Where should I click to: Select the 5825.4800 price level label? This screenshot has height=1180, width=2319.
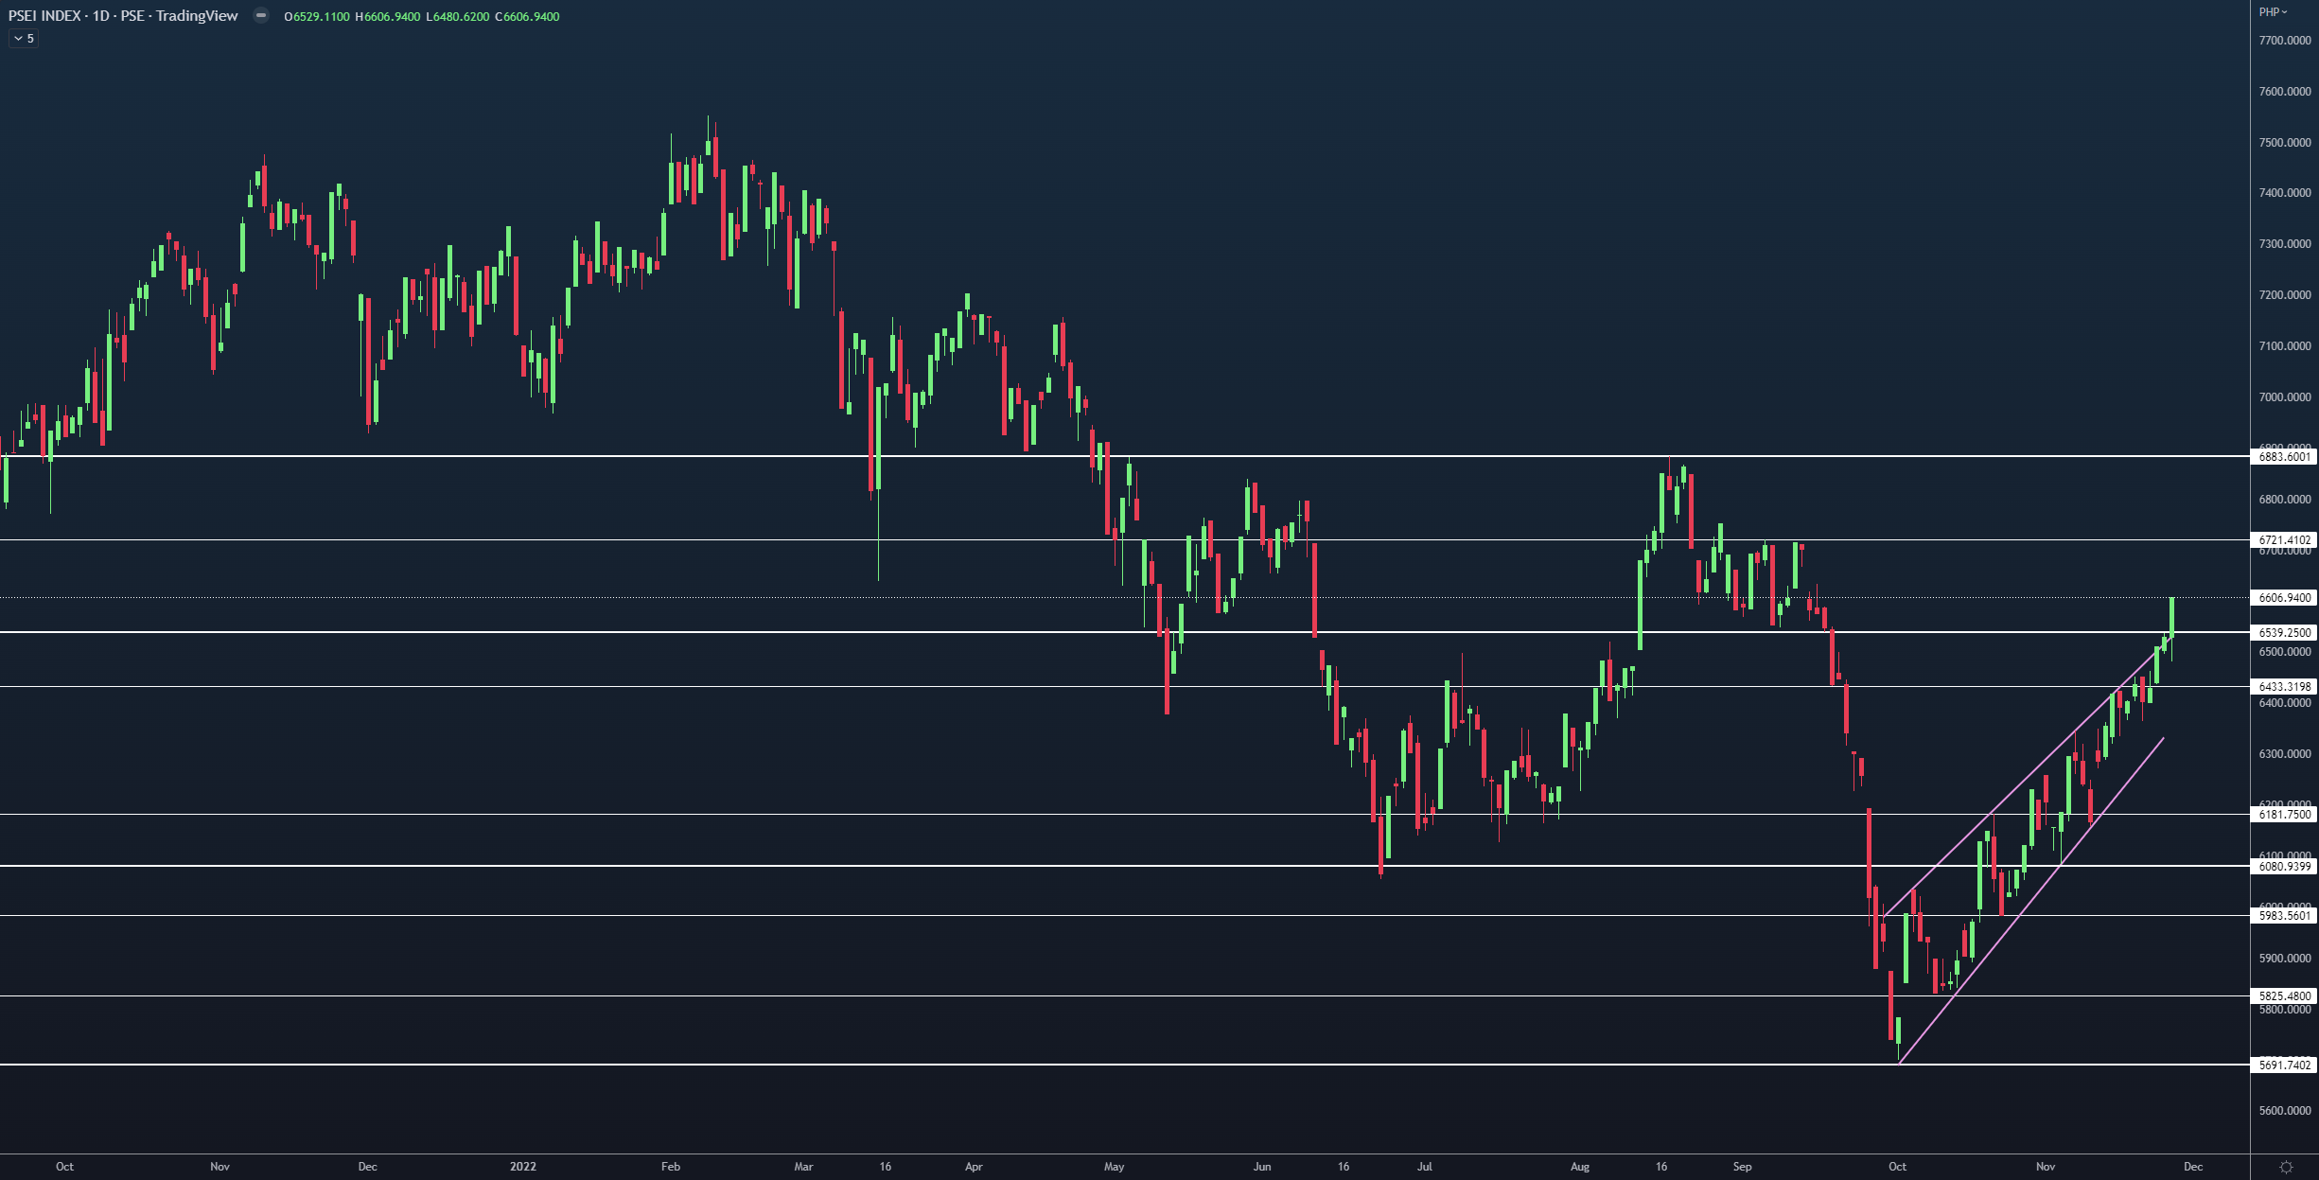click(2284, 995)
